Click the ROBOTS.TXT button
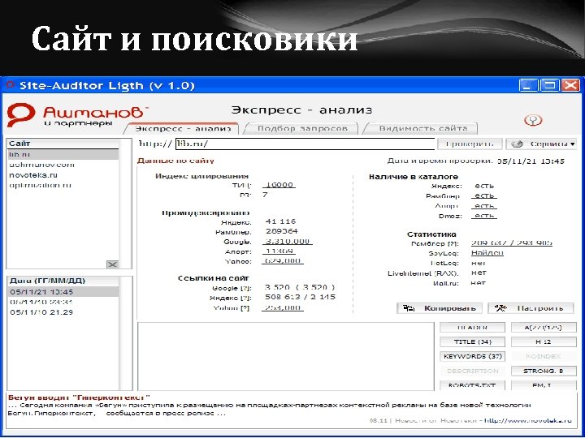This screenshot has width=585, height=438. pos(472,385)
